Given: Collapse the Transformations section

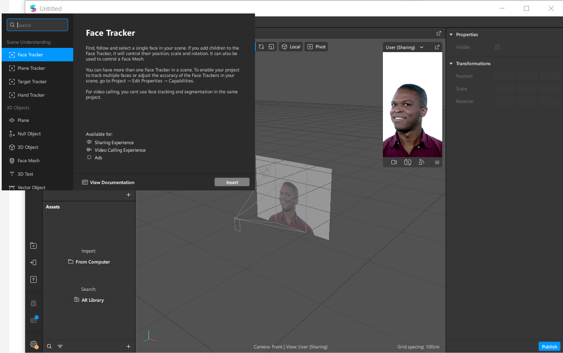Looking at the screenshot, I should (x=451, y=63).
